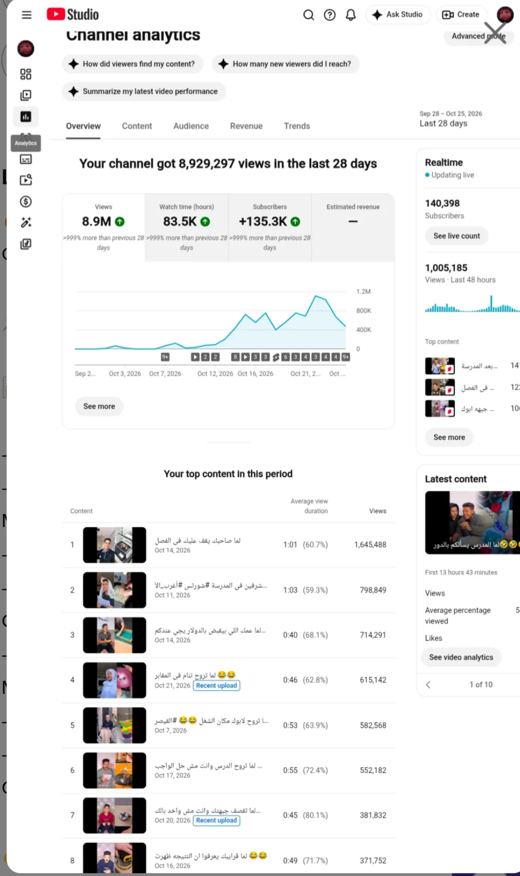Click the Create button
The image size is (520, 876).
(461, 14)
